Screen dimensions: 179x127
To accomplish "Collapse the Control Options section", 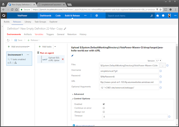I will pos(81,99).
